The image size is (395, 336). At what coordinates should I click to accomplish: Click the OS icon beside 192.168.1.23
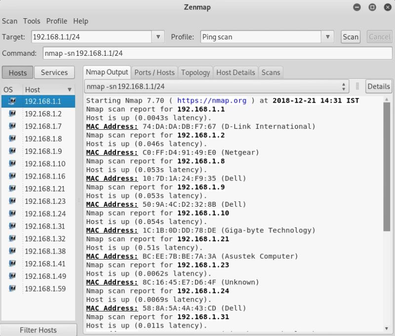click(12, 201)
